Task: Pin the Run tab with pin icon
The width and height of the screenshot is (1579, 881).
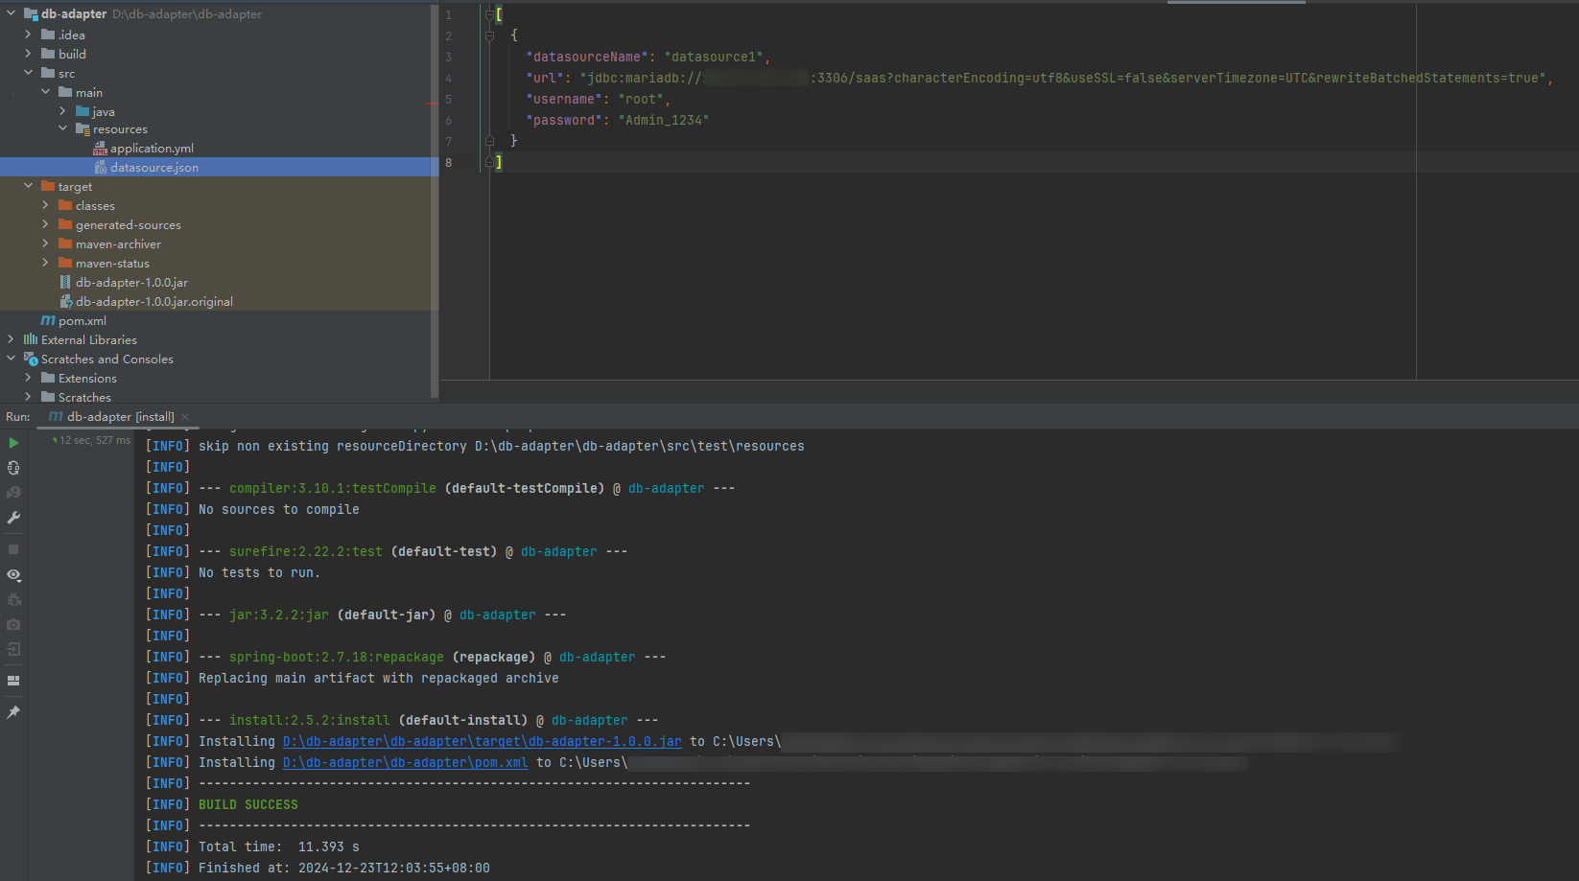Action: 13,712
